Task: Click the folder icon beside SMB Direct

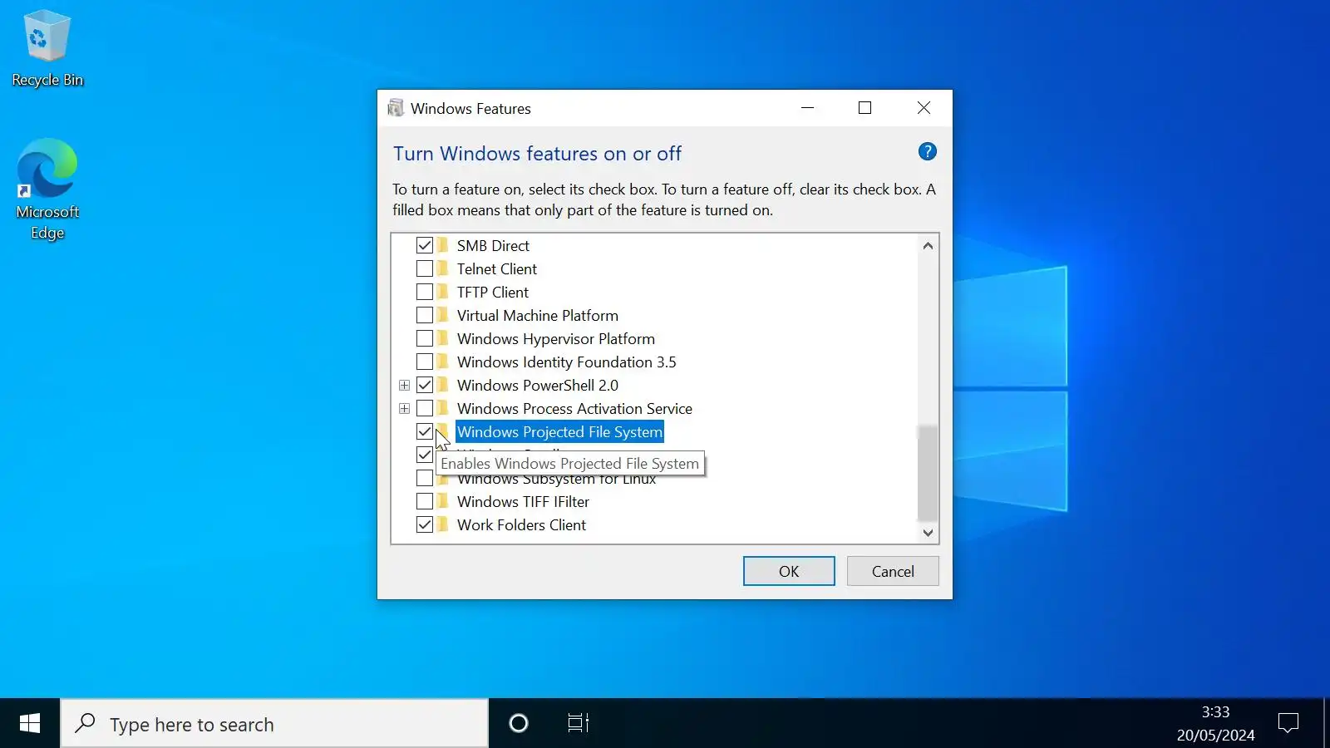Action: [x=443, y=245]
